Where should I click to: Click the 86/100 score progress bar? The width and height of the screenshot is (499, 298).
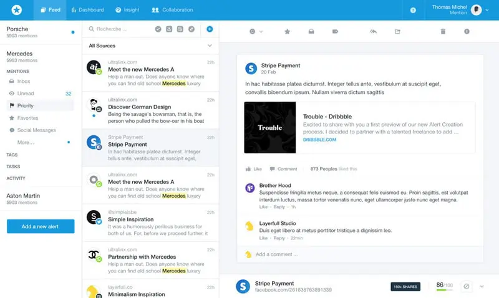click(444, 291)
